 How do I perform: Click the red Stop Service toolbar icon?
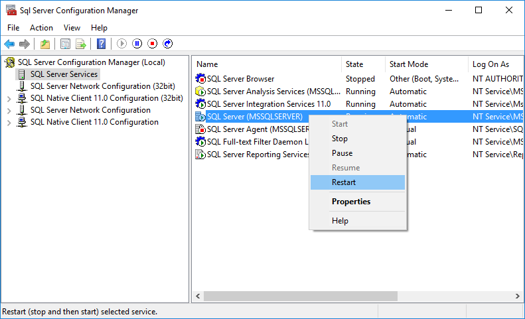click(153, 44)
